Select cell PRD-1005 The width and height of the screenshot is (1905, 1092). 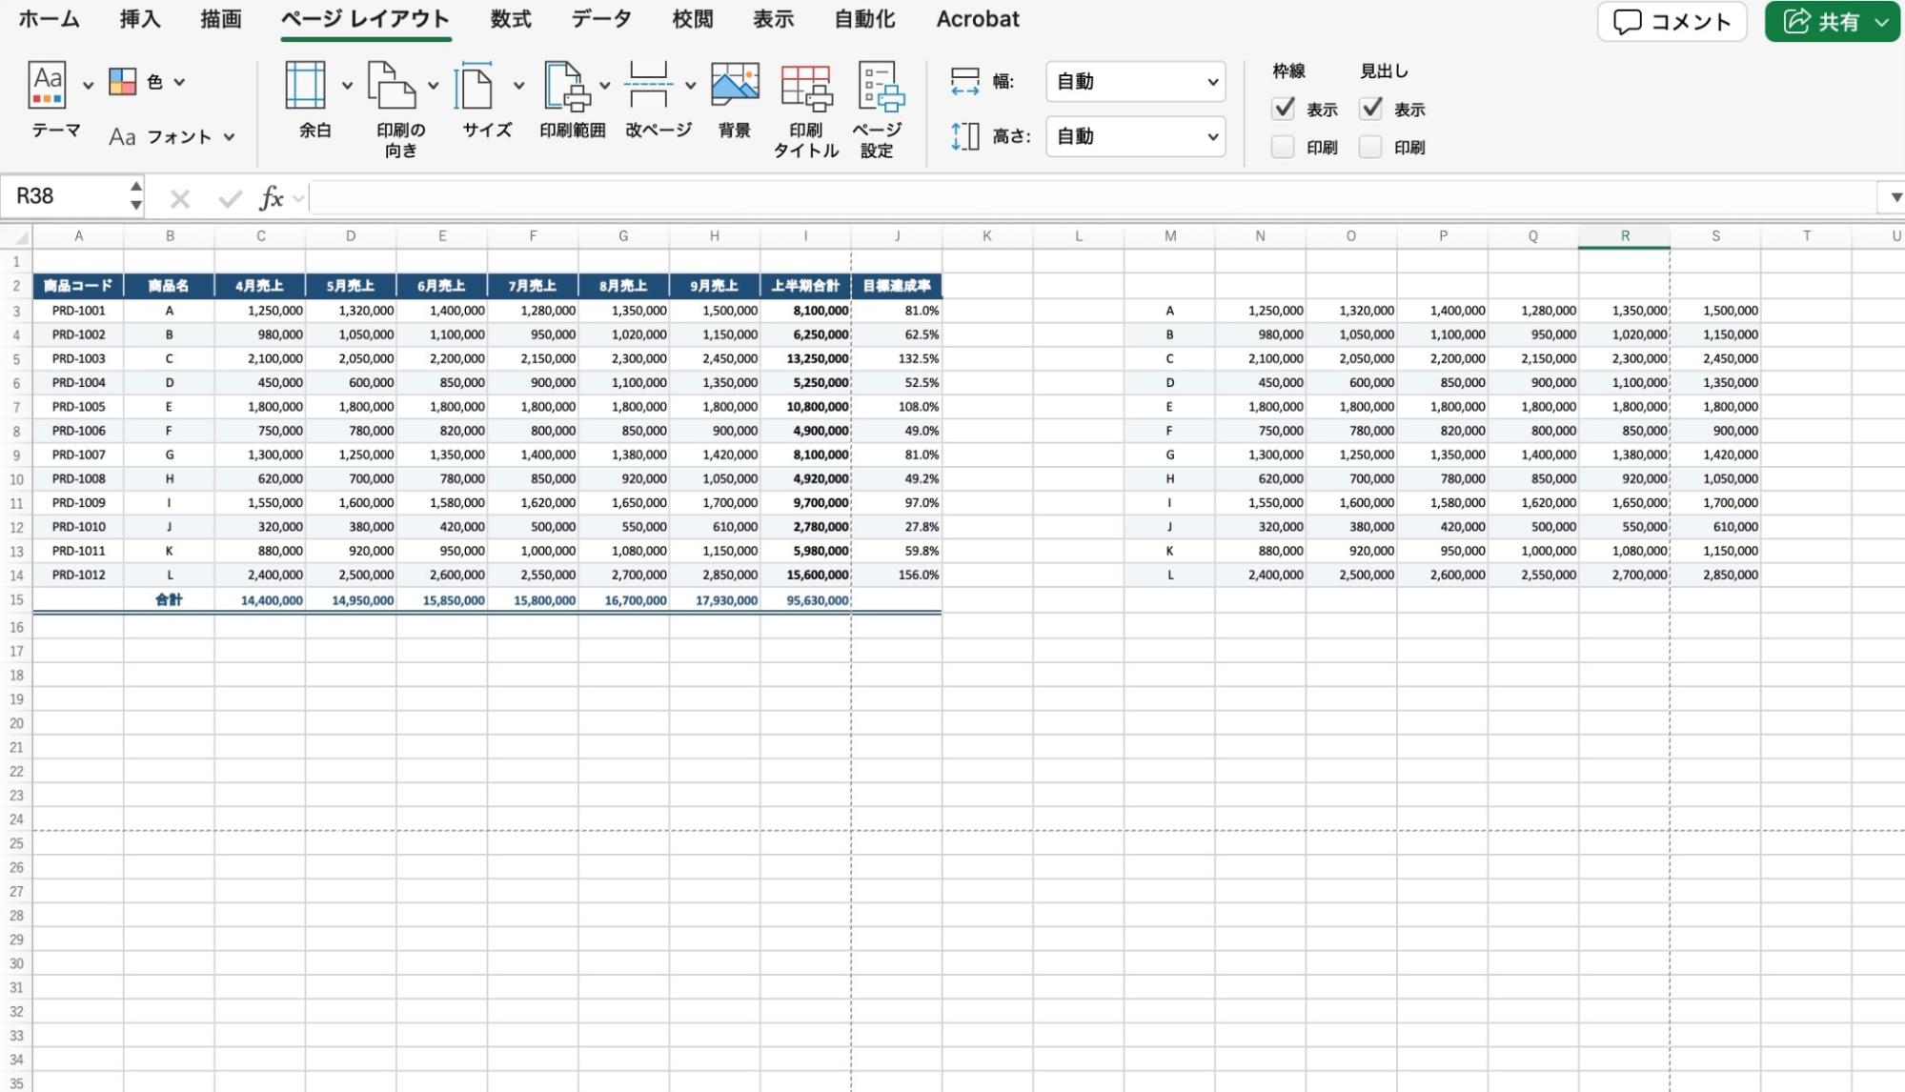78,407
